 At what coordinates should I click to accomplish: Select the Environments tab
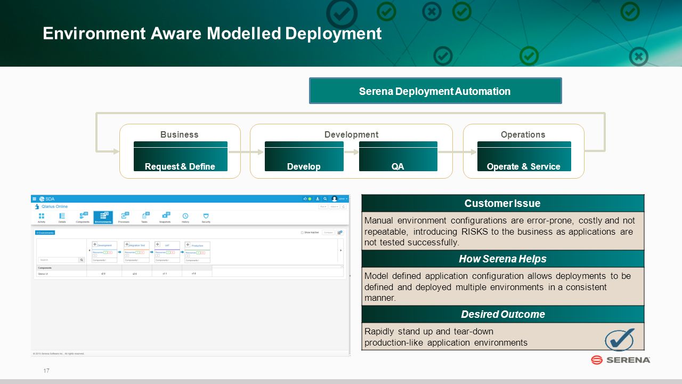pyautogui.click(x=103, y=217)
